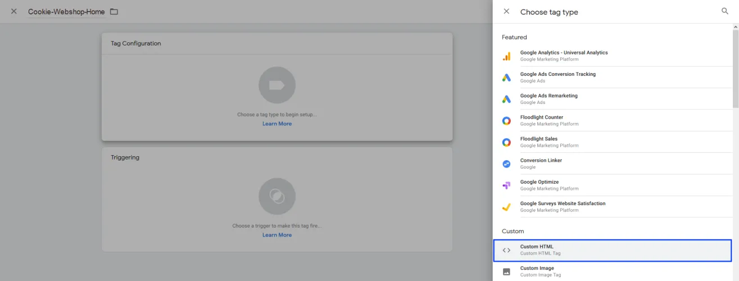The height and width of the screenshot is (281, 739).
Task: Open Learn More link under Triggering
Action: click(x=277, y=235)
